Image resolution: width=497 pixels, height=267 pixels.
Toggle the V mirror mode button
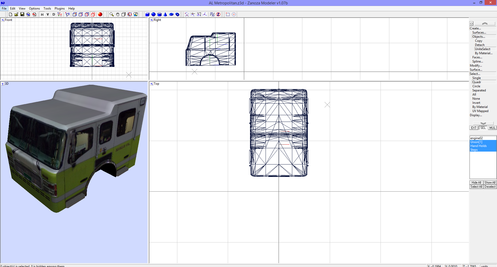coord(48,14)
